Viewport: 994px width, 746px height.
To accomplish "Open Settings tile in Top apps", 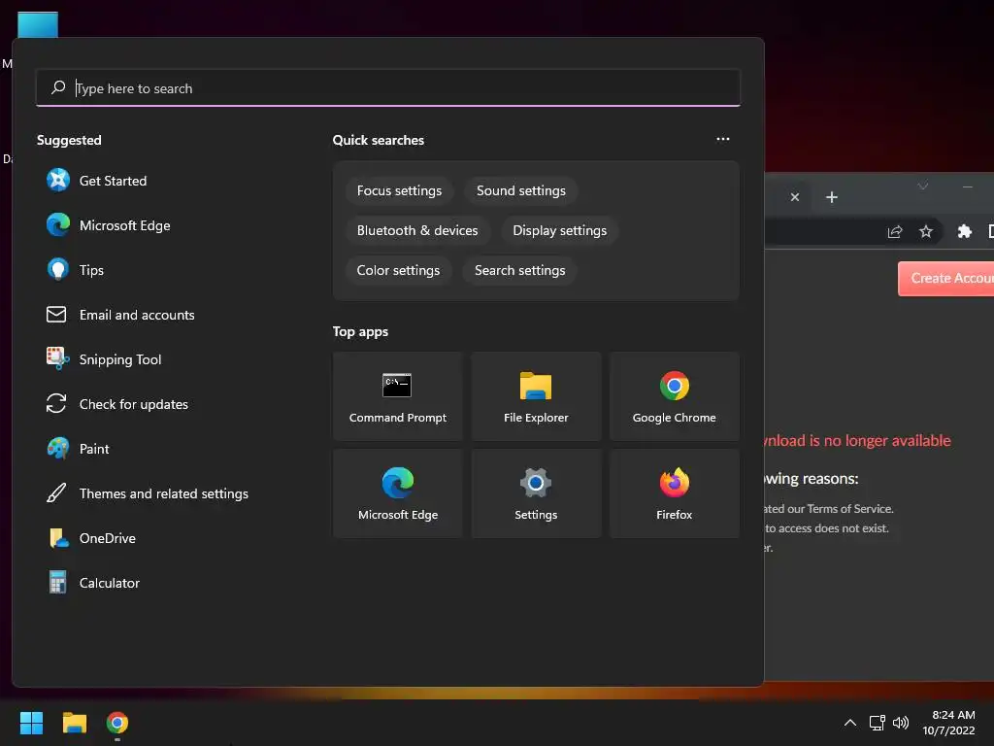I will point(536,493).
